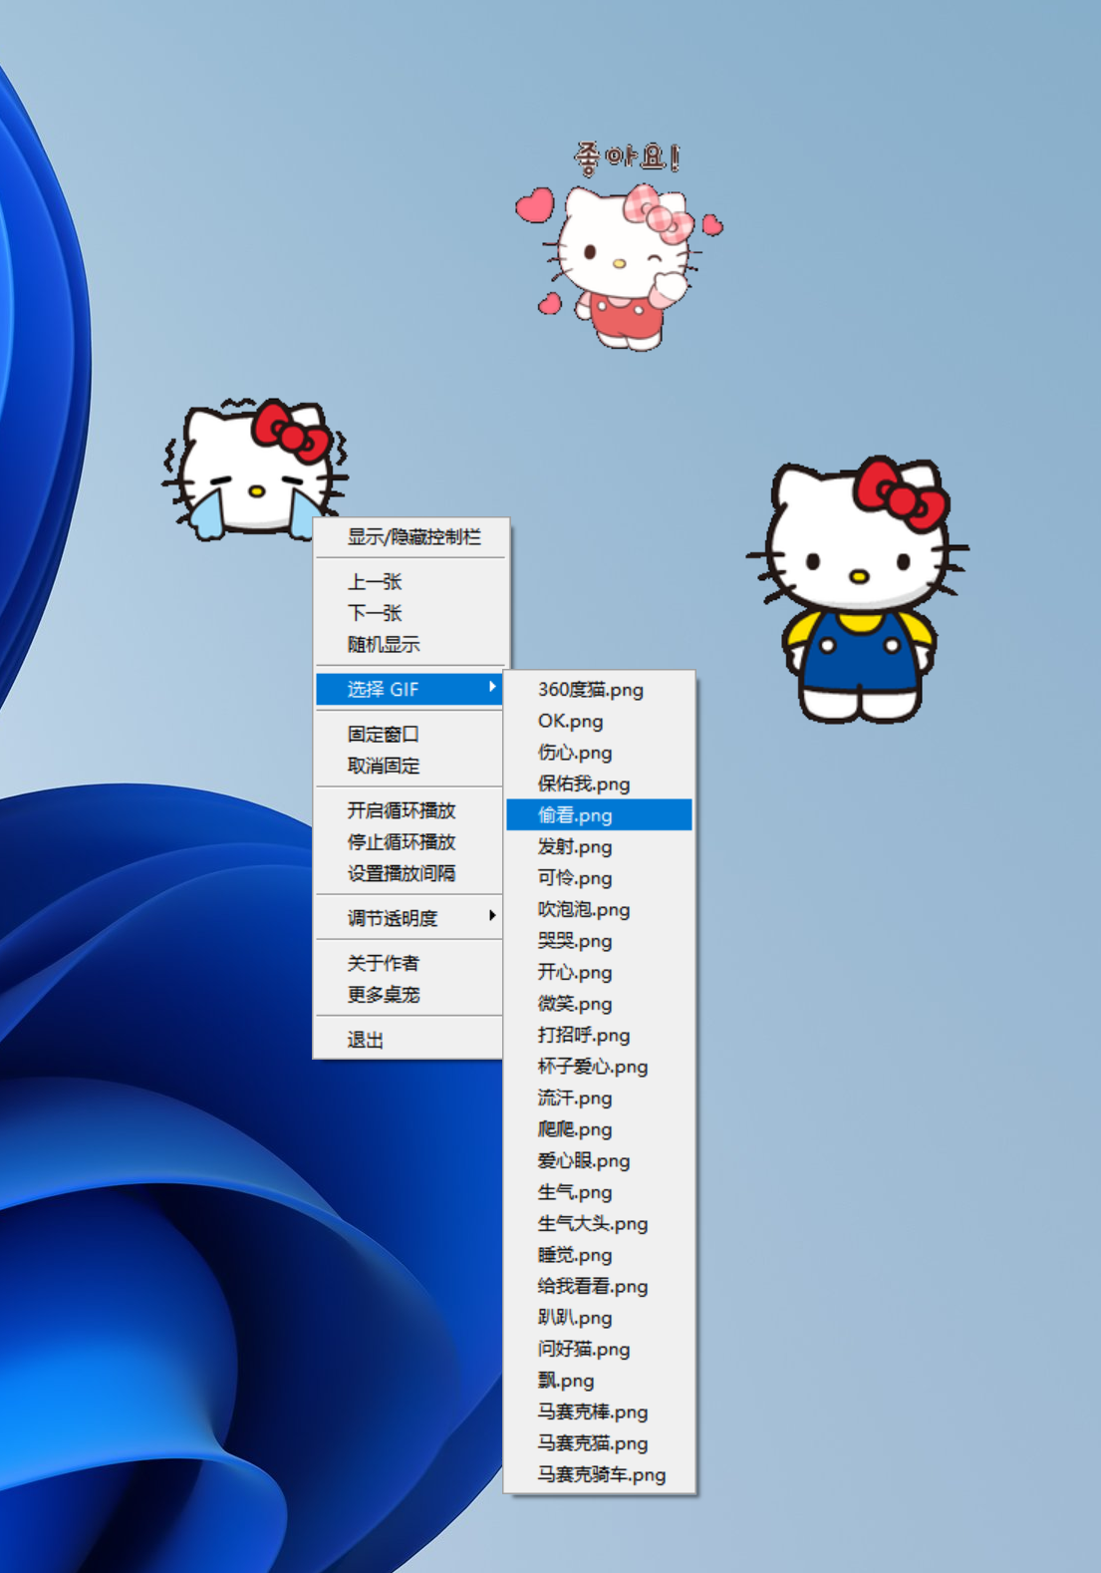1101x1573 pixels.
Task: Show next image with 下一张
Action: (x=374, y=613)
